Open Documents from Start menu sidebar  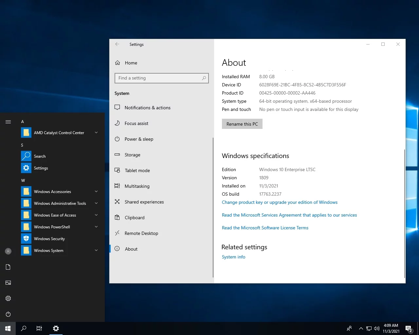point(8,267)
